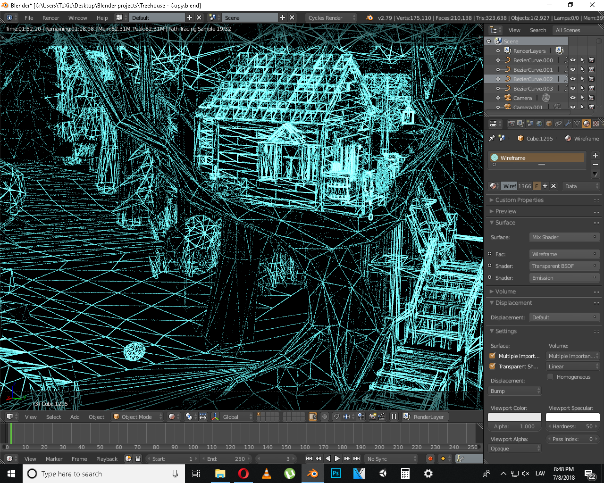Toggle the fake user F button
The width and height of the screenshot is (604, 483).
pos(537,186)
